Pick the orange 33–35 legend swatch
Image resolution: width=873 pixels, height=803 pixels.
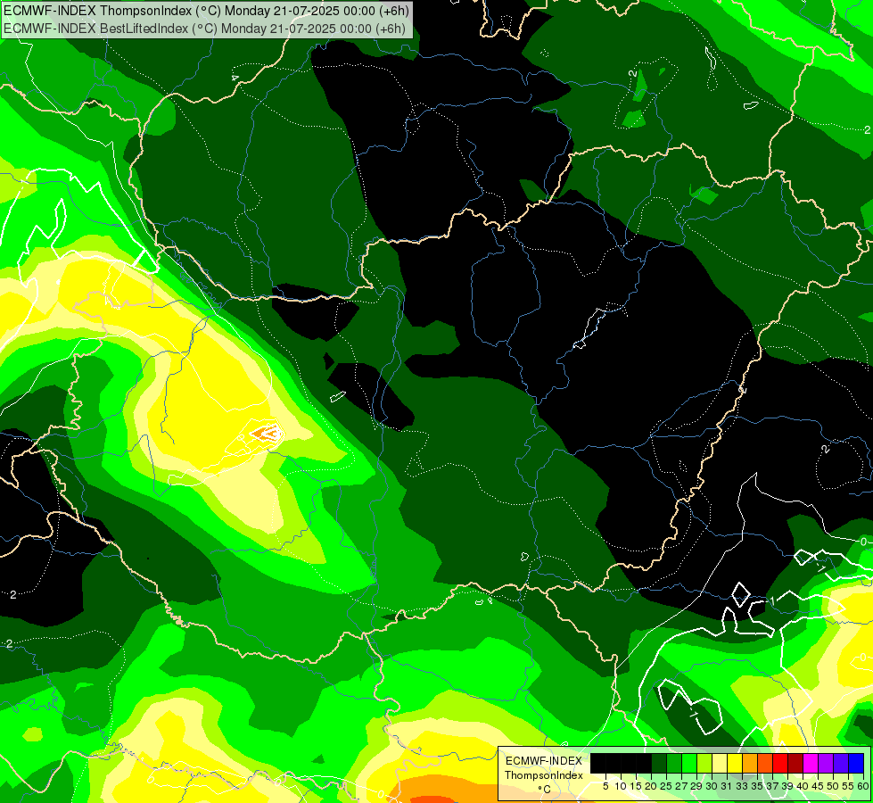click(750, 763)
